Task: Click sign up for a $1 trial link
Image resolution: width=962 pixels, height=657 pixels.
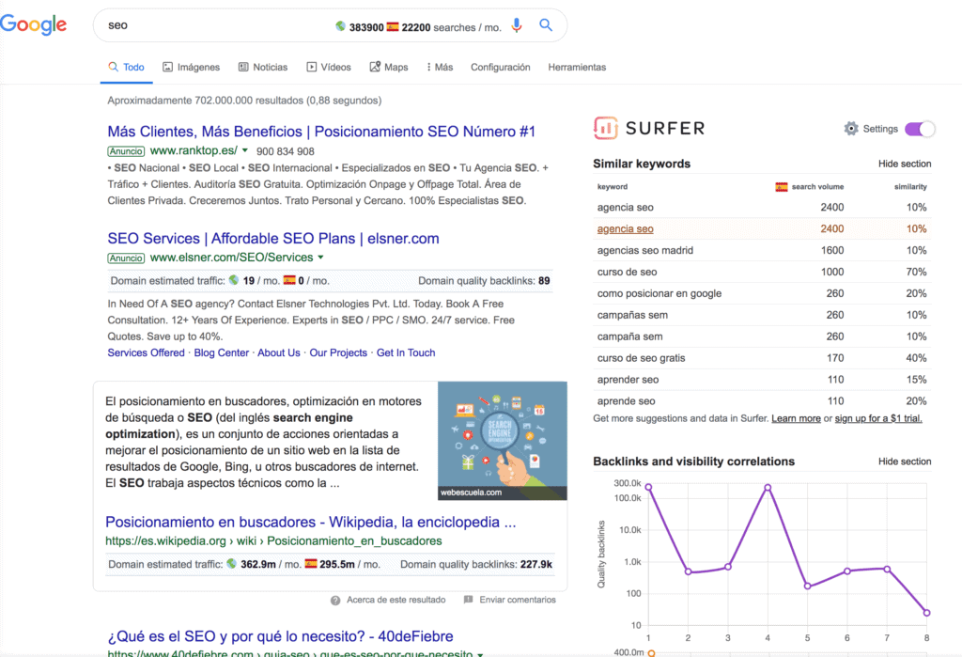Action: [x=878, y=418]
